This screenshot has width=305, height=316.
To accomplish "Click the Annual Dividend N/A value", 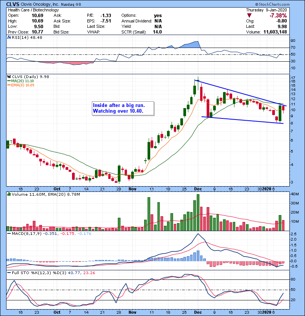I will pyautogui.click(x=158, y=21).
